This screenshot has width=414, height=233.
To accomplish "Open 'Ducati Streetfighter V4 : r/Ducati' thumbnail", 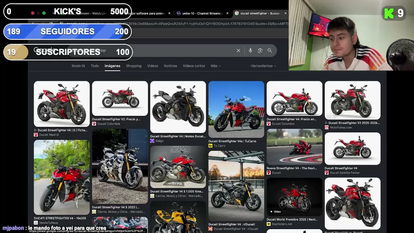I will (236, 186).
